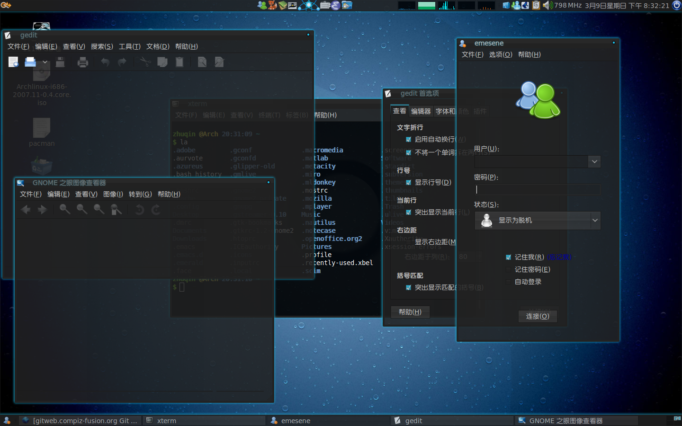682x426 pixels.
Task: Toggle 突出显示当前行 checkbox
Action: (x=408, y=213)
